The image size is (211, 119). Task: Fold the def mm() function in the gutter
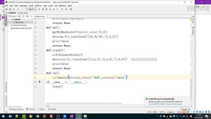[x=45, y=27]
